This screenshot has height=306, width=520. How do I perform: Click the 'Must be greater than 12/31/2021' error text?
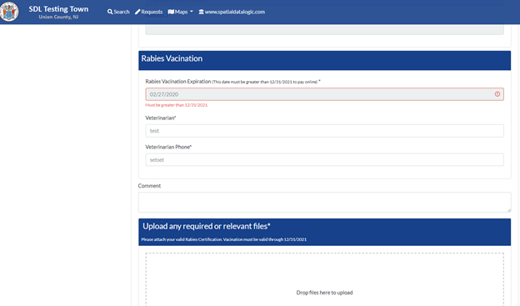(177, 105)
